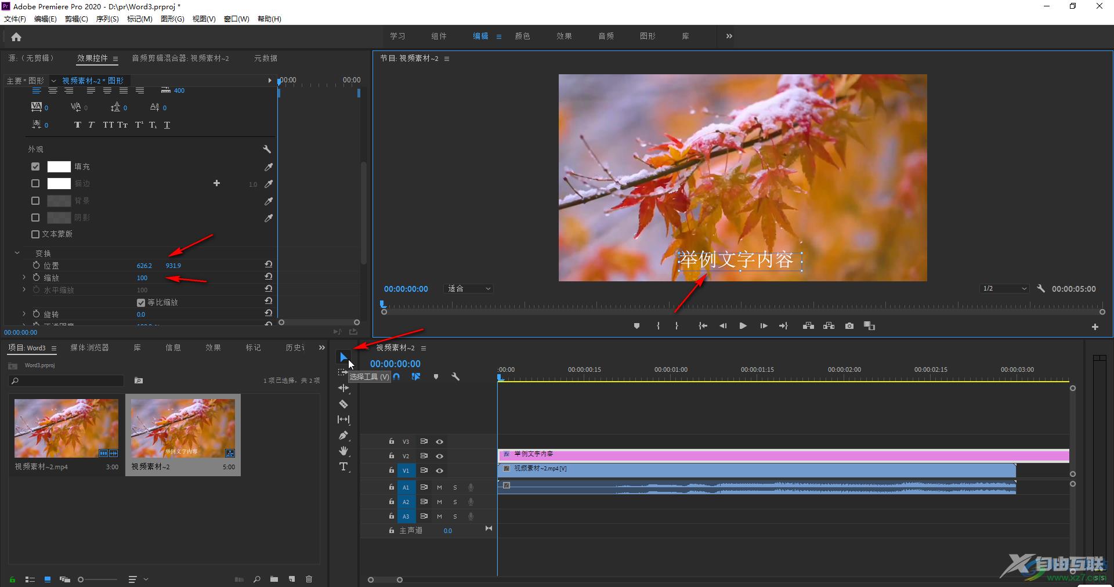Hide track V2 eye toggle
Image resolution: width=1114 pixels, height=587 pixels.
click(440, 456)
